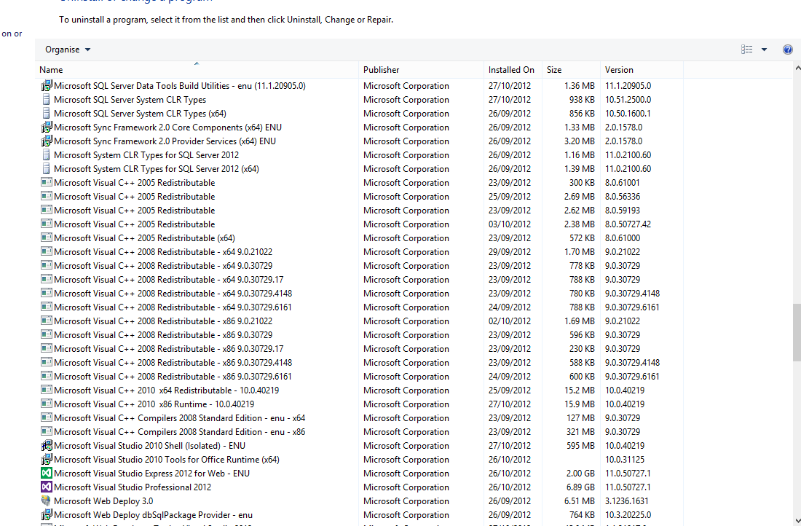
Task: Click icon of Visual C++ 2008 Redistributable x64 9.0.30729.6161
Action: (47, 307)
